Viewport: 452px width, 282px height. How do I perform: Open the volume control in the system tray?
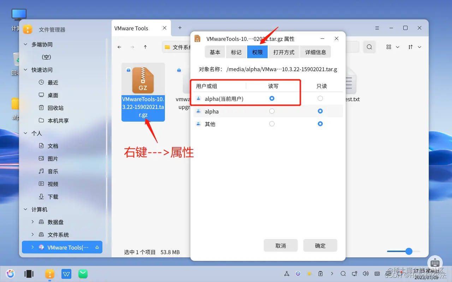coord(366,274)
